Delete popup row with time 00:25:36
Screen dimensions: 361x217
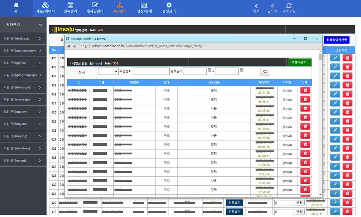(305, 108)
